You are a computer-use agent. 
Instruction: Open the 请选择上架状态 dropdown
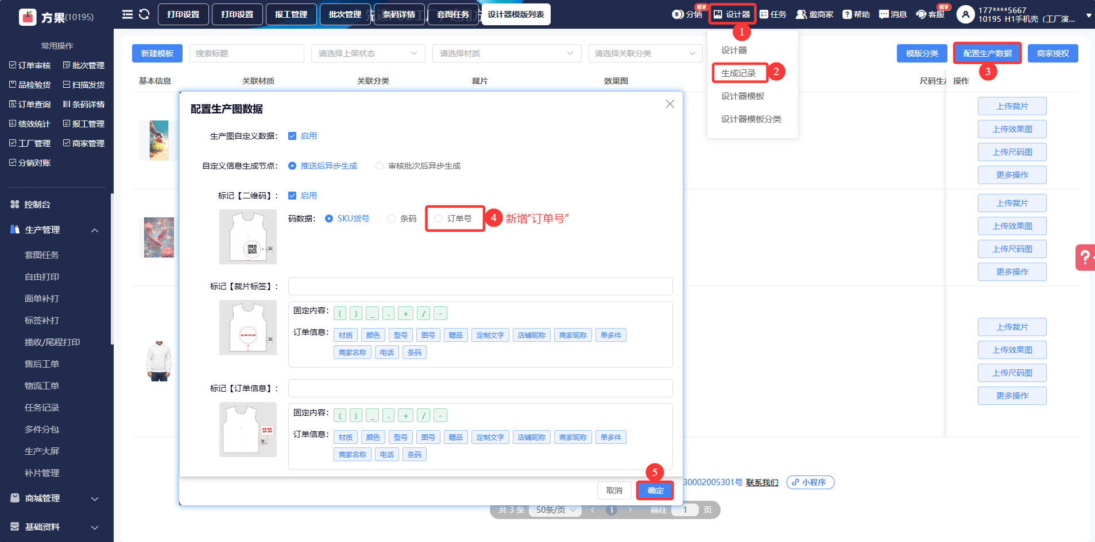coord(367,53)
